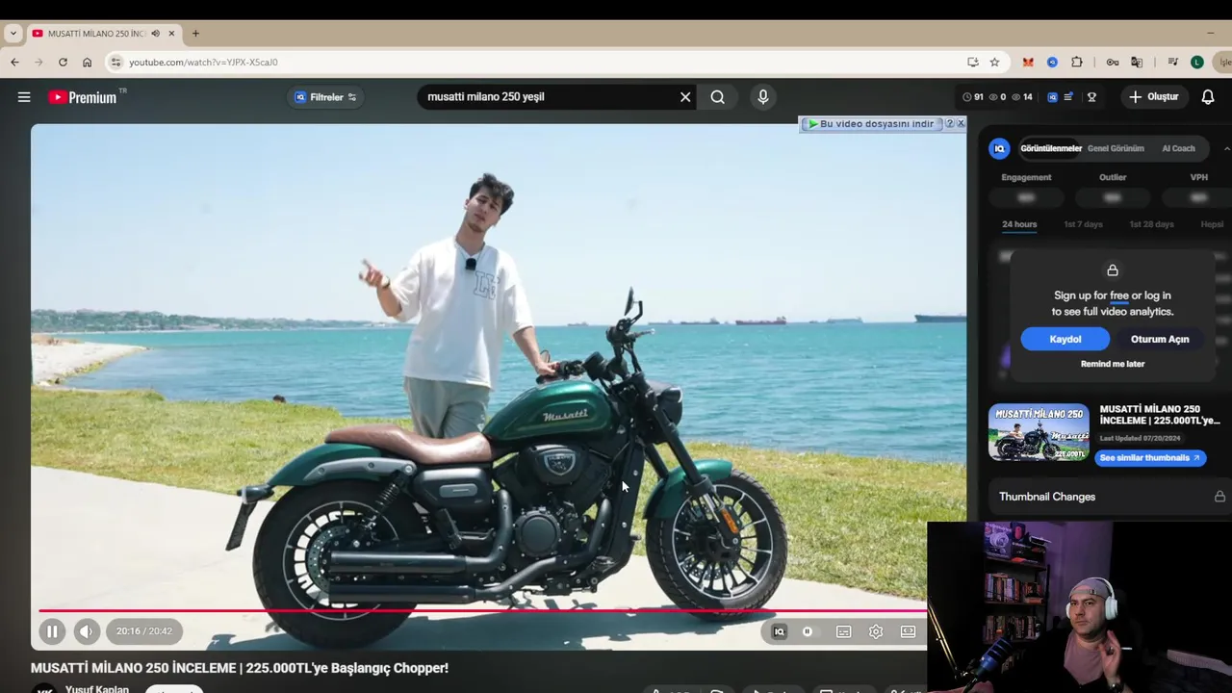This screenshot has width=1232, height=693.
Task: Expand the locked Thumbnail Changes section
Action: click(x=1112, y=497)
